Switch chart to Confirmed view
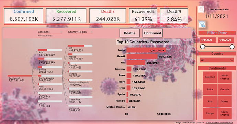Screen dimensions: 237x124 153,33
